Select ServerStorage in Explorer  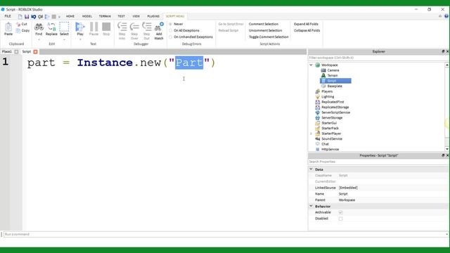coord(332,117)
